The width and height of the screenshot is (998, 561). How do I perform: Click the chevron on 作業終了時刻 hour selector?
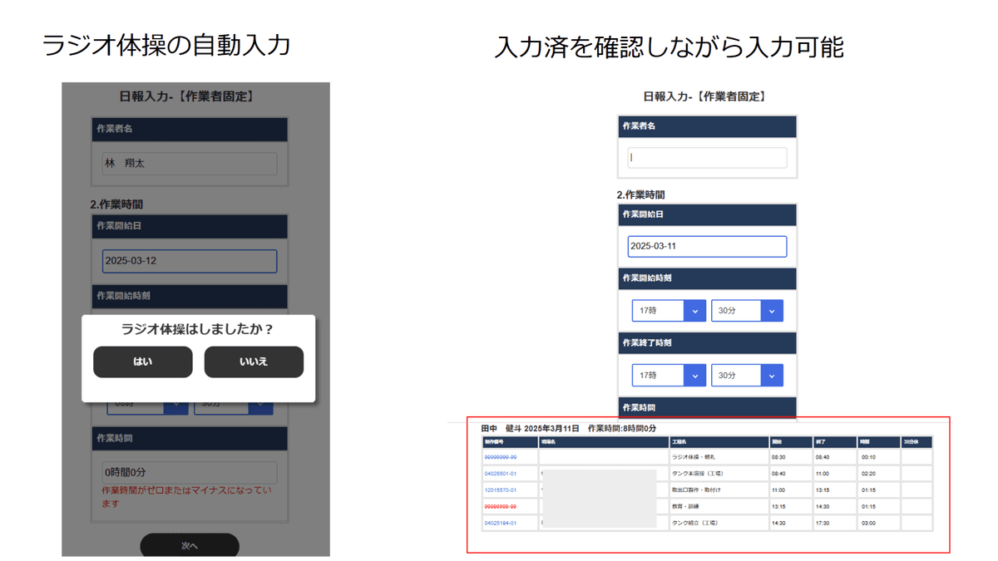coord(694,376)
